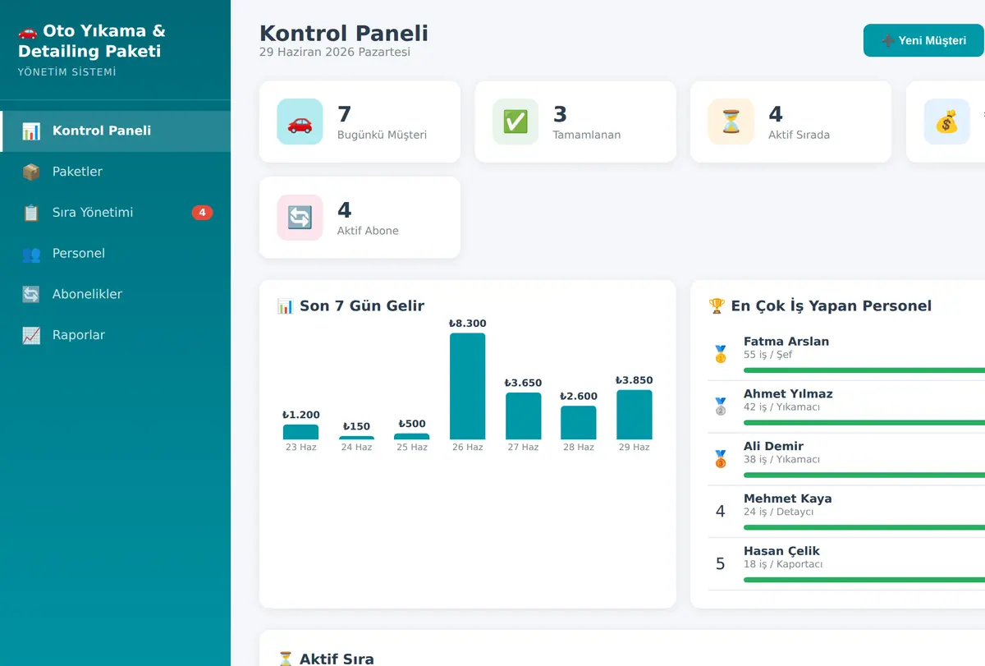The height and width of the screenshot is (666, 985).
Task: Click the hourglass icon on Aktif Sırada card
Action: click(x=731, y=122)
